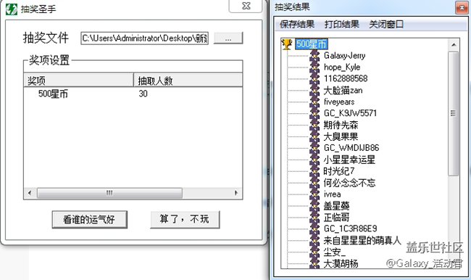The image size is (471, 280).
Task: Select 时光纪7 in the results tree
Action: 339,170
